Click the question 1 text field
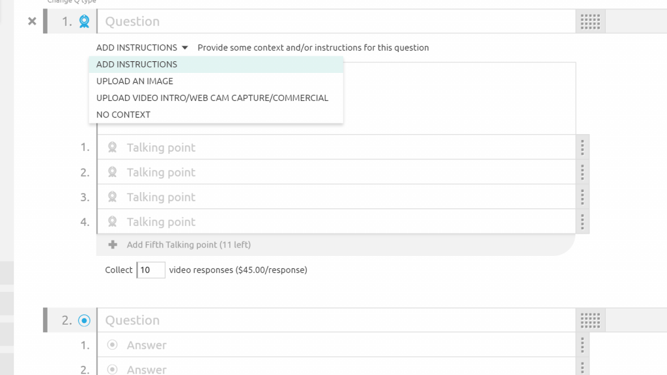 pyautogui.click(x=336, y=21)
